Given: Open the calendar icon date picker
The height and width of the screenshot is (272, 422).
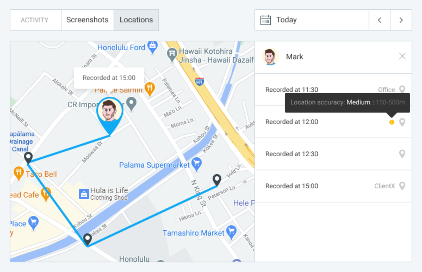Looking at the screenshot, I should 265,20.
